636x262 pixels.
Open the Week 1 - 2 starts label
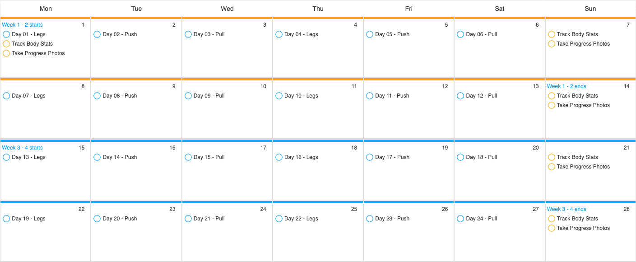coord(23,25)
